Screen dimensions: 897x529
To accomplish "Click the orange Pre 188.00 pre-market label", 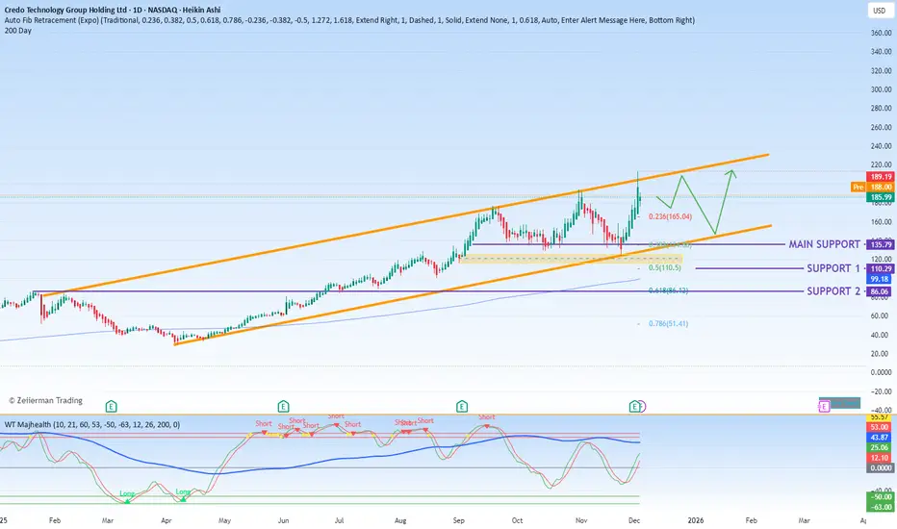I will [873, 187].
